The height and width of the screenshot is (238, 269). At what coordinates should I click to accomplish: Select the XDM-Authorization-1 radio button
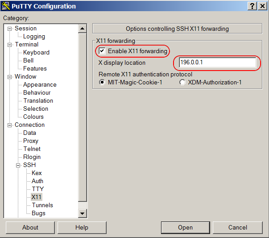pos(182,82)
